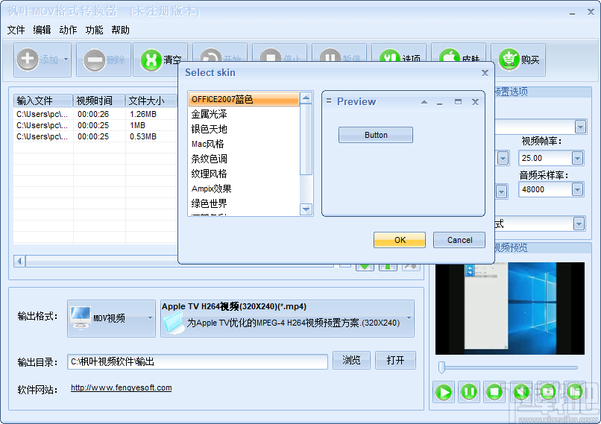601x424 pixels.
Task: Click the video preview thumbnail
Action: pos(510,308)
